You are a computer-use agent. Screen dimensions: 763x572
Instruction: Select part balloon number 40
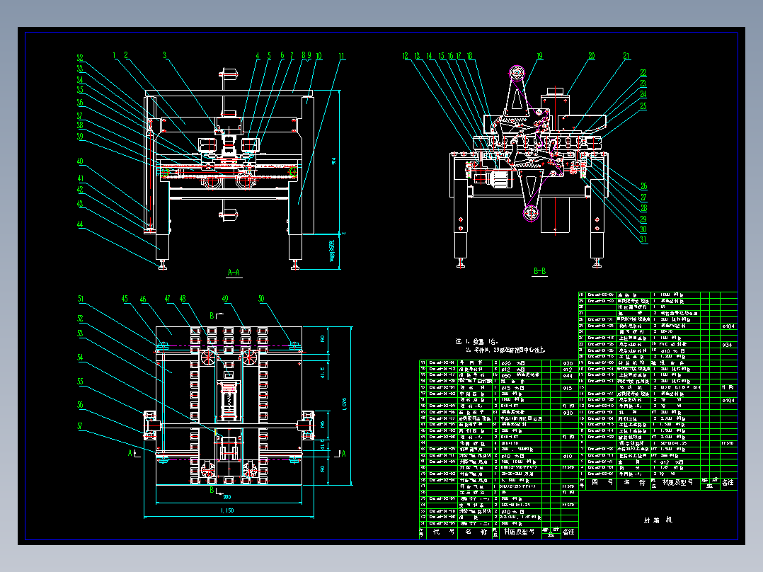tap(80, 161)
